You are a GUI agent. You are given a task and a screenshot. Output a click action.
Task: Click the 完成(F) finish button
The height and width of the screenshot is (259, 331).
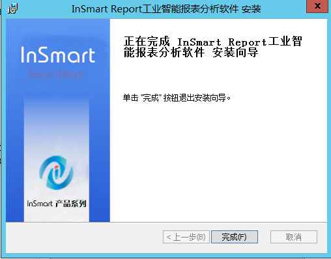(235, 237)
